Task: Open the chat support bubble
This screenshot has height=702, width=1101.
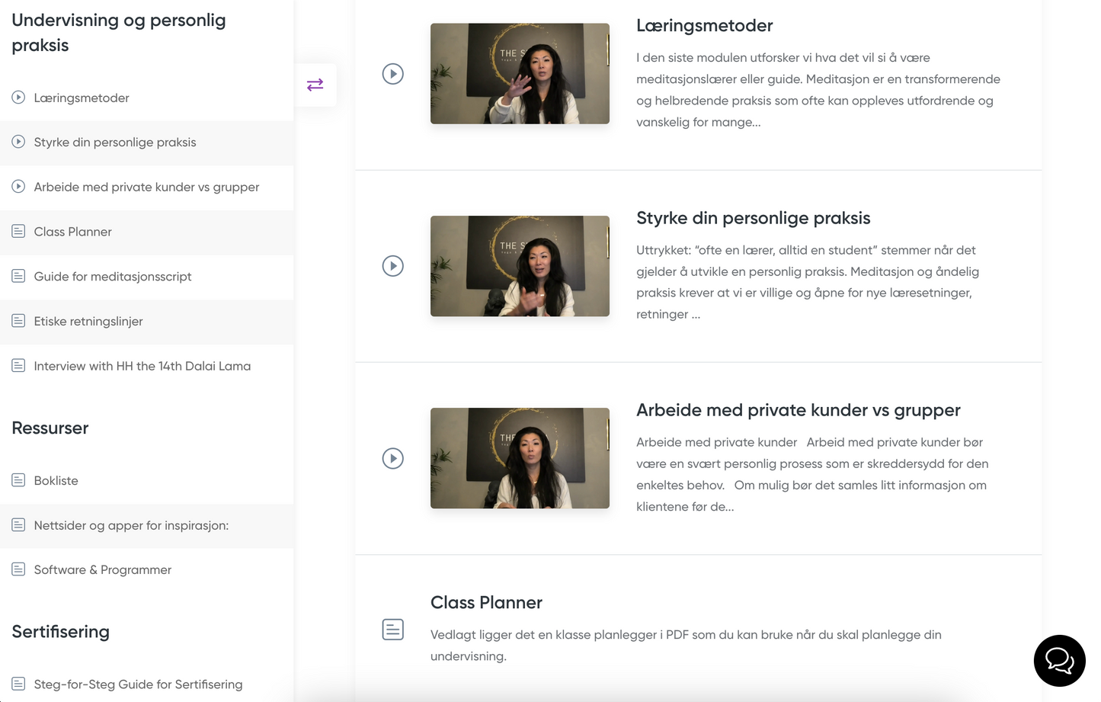Action: pyautogui.click(x=1059, y=660)
